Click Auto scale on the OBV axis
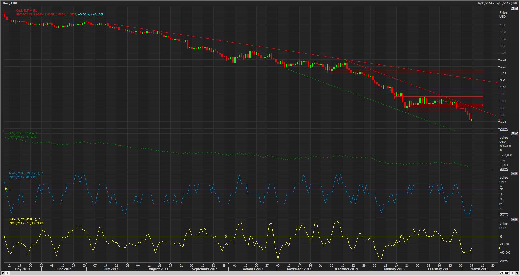Screen dimensions: 520x276 coord(504,169)
